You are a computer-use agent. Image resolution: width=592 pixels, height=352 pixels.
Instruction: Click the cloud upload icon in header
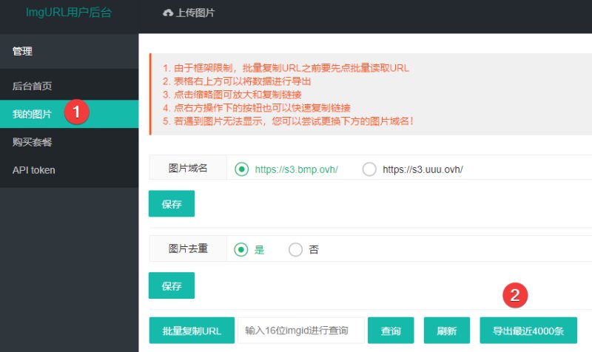[x=168, y=13]
